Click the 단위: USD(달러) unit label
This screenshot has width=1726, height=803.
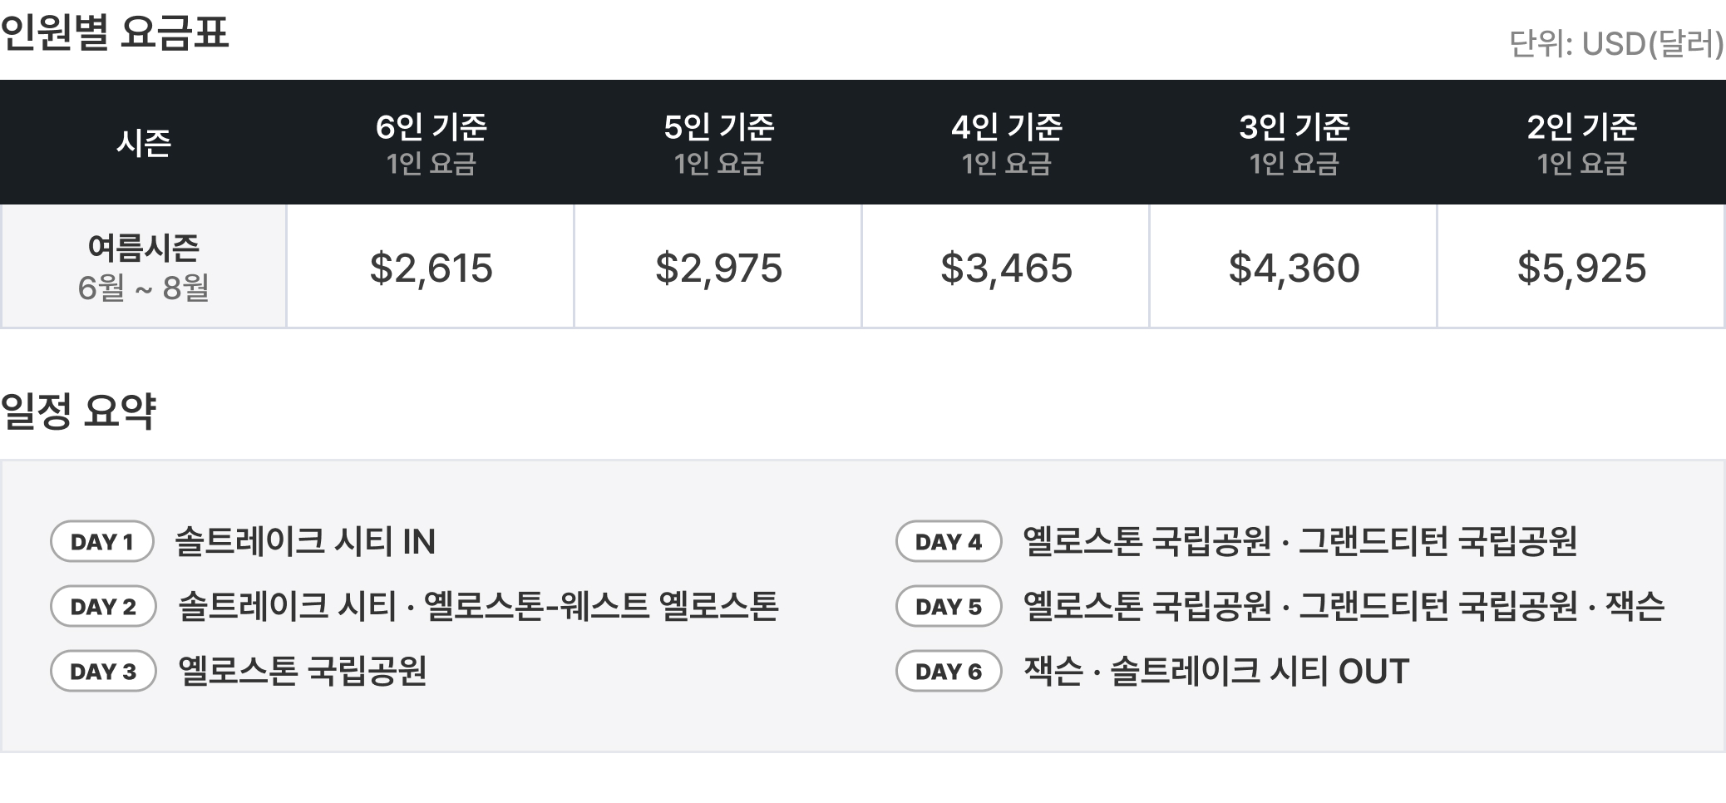[x=1616, y=44]
